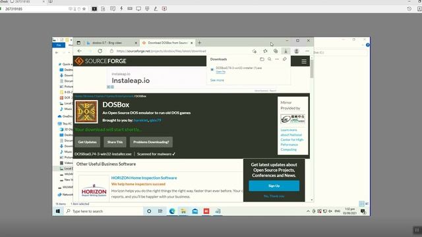The image size is (422, 237).
Task: Open Learn more about National Center link
Action: pos(292,140)
